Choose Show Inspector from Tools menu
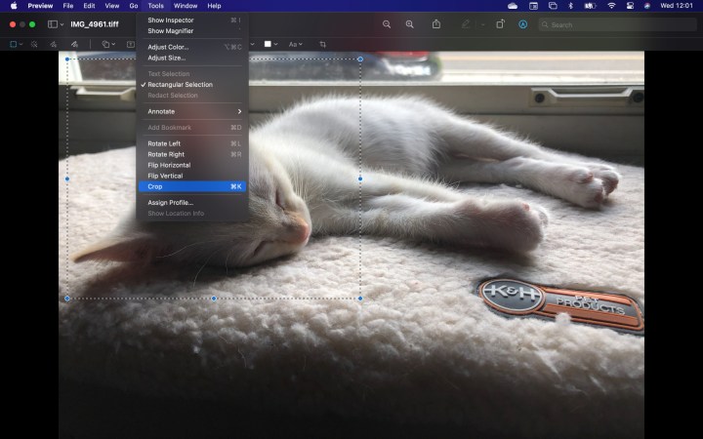The height and width of the screenshot is (439, 703). click(192, 20)
